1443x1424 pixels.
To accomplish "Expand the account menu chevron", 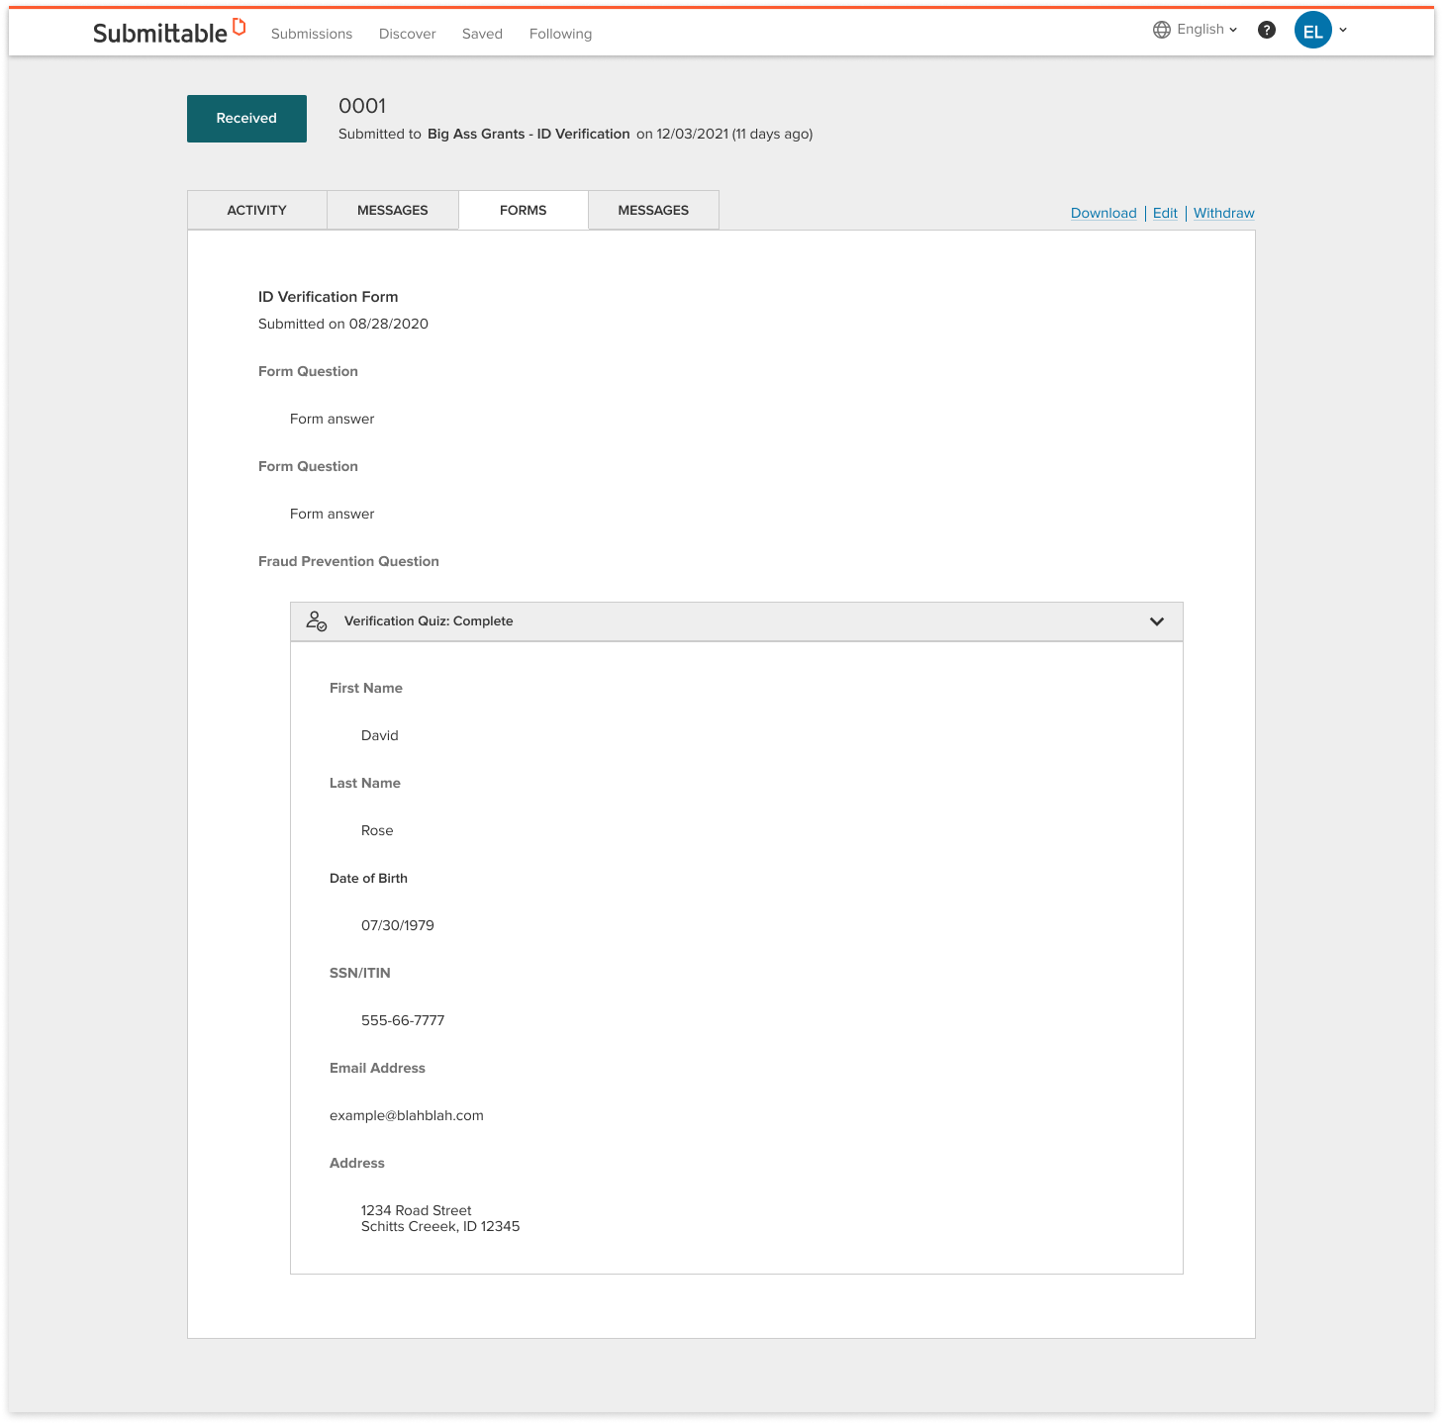I will (x=1343, y=30).
